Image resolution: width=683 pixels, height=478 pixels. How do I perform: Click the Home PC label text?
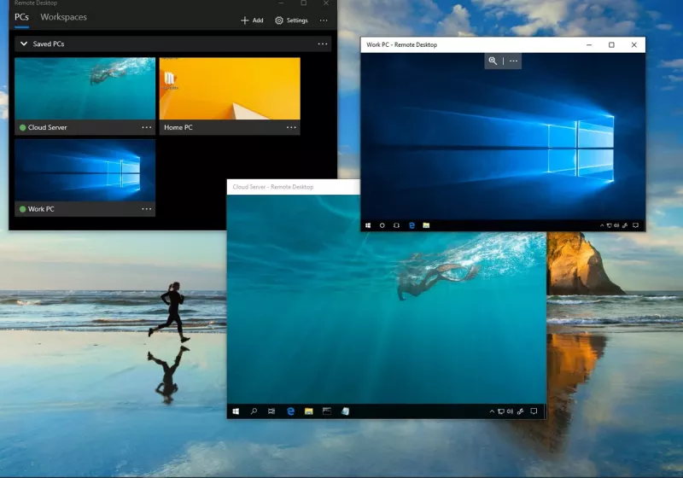[x=178, y=127]
